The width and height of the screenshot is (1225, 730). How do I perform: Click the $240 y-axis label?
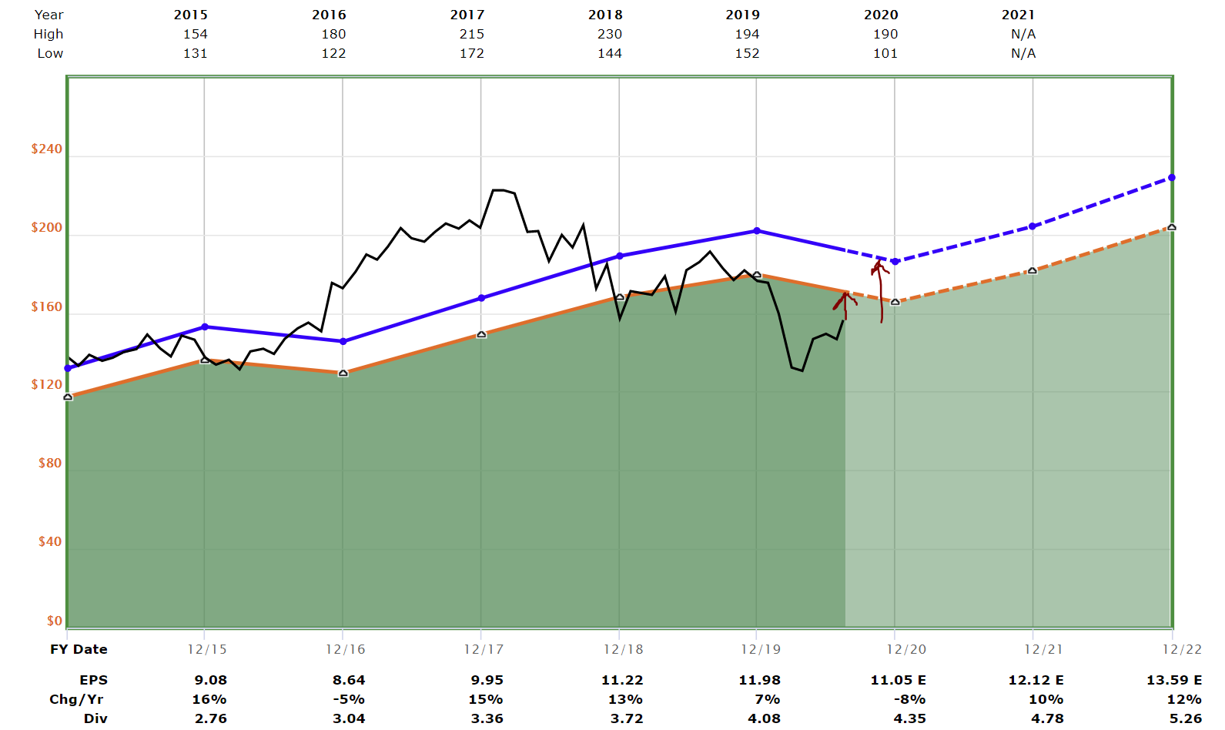pos(47,149)
